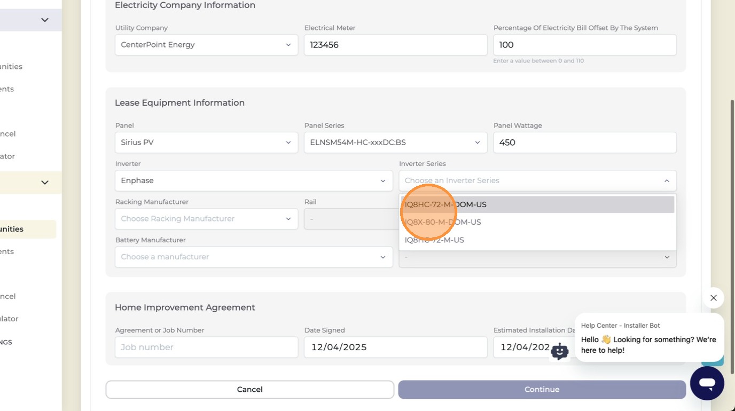
Task: Click the Cancel button
Action: 249,390
